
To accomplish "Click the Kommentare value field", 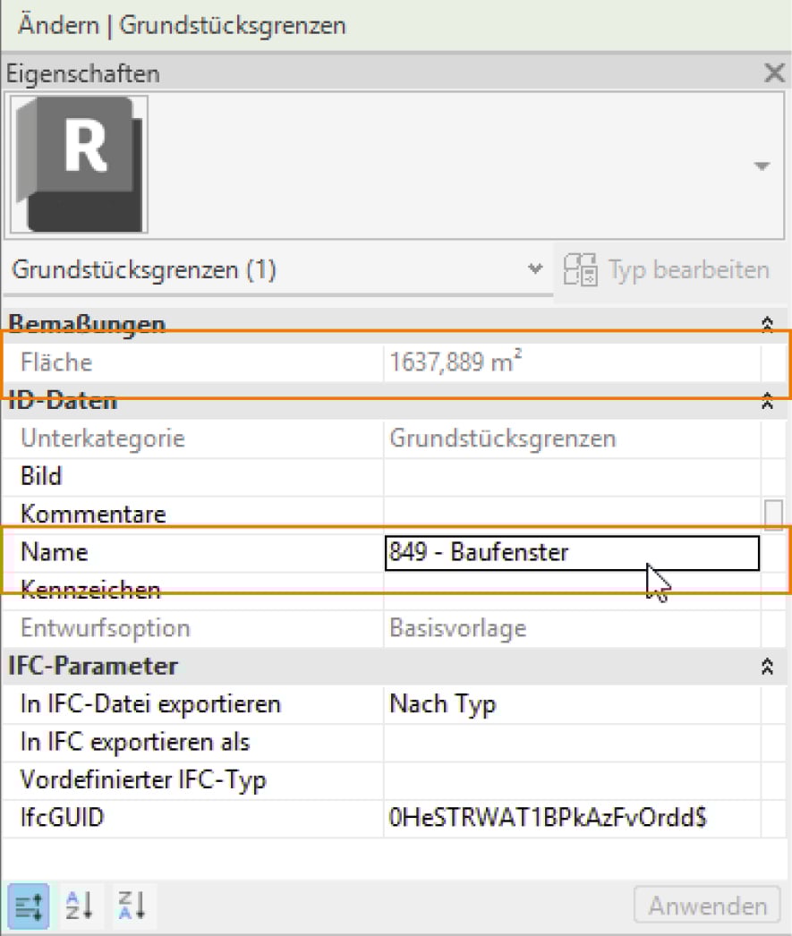I will tap(572, 514).
